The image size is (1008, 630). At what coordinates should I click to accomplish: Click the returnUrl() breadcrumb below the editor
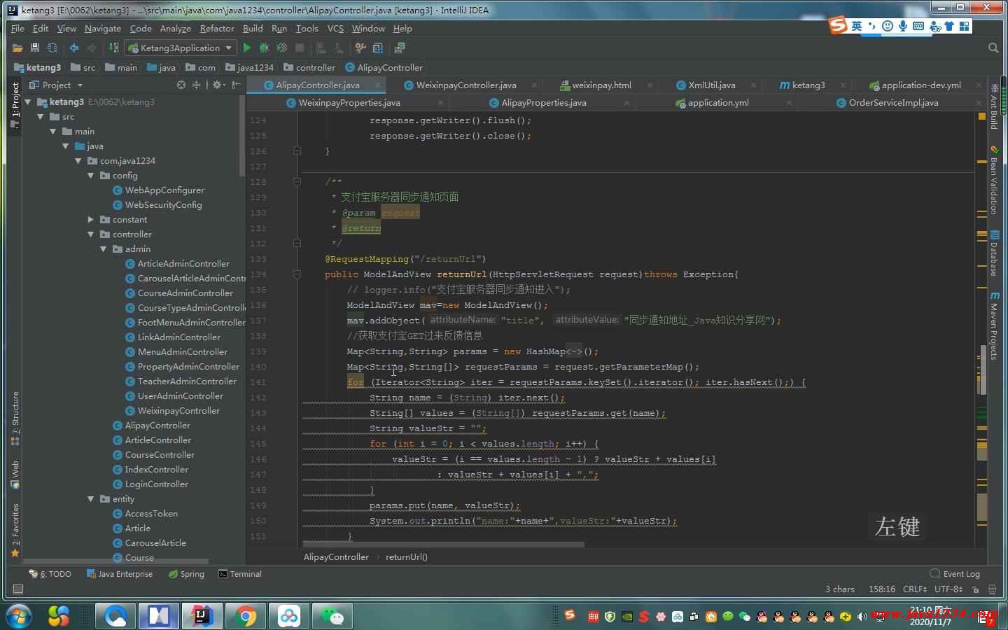[406, 556]
